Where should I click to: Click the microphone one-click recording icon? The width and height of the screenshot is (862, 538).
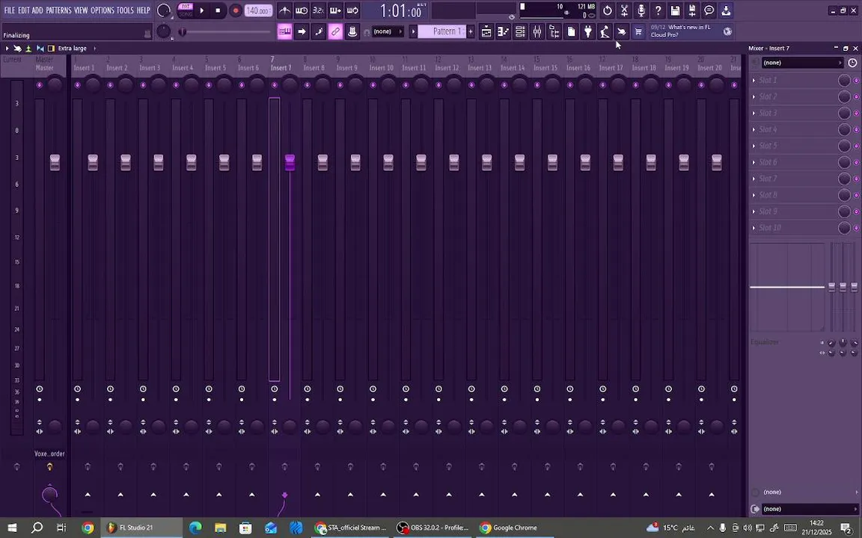tap(641, 10)
